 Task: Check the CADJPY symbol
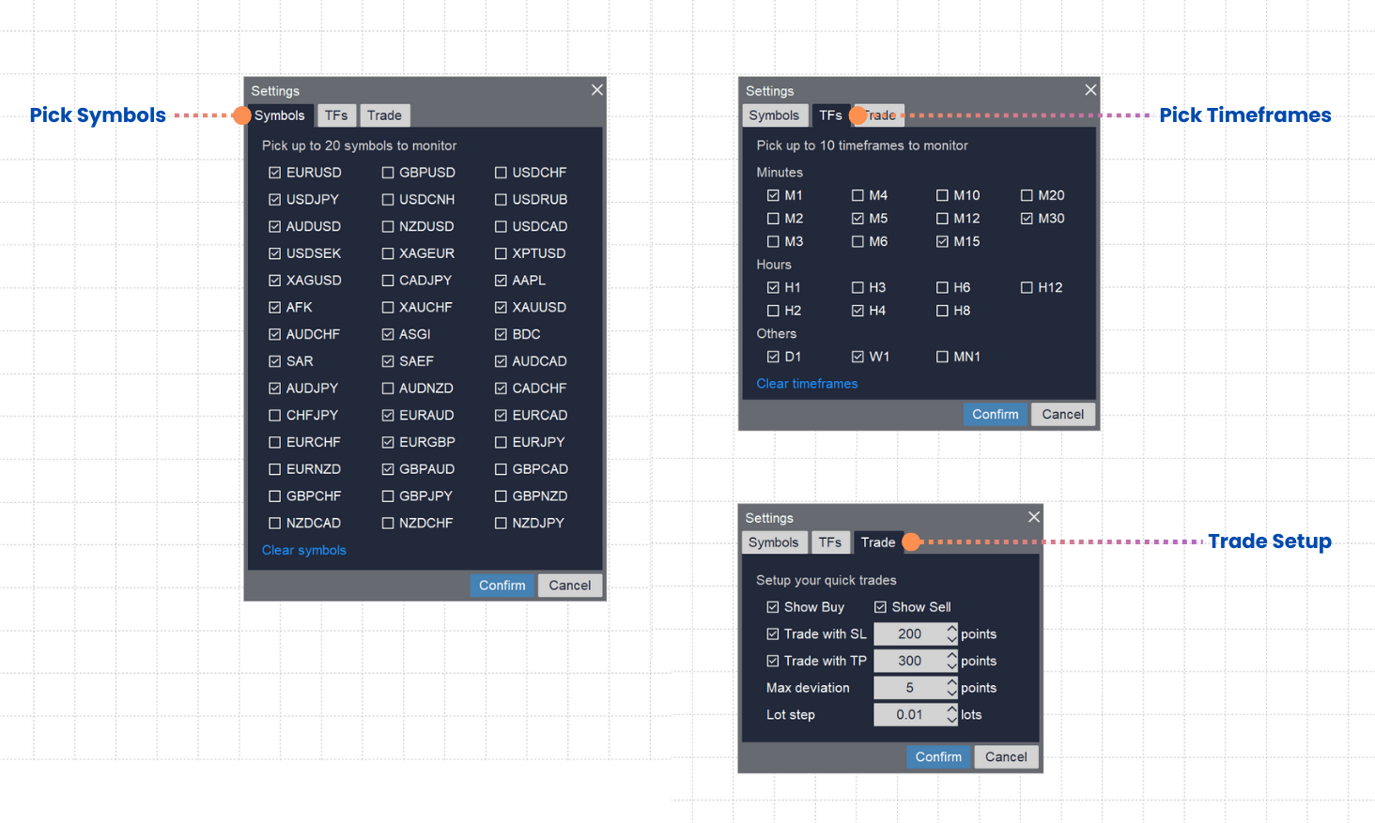tap(388, 281)
